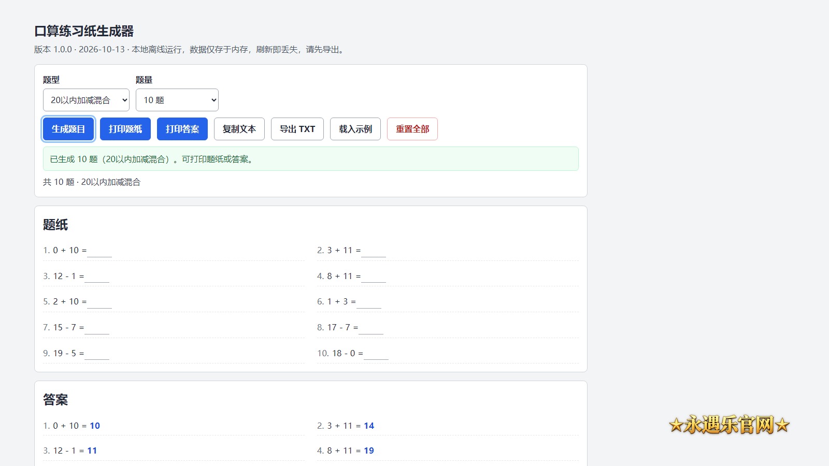Open the 题量 dropdown showing 10 题
Viewport: 829px width, 466px height.
(x=177, y=100)
